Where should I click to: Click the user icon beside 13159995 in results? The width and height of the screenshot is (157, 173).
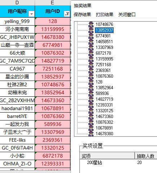pyautogui.click(x=91, y=59)
